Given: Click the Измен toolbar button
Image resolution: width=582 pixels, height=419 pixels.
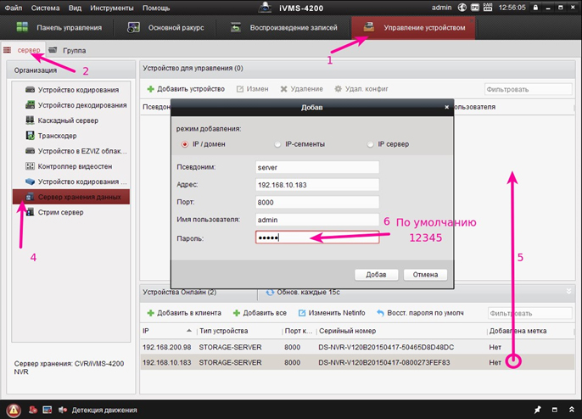Looking at the screenshot, I should [253, 89].
